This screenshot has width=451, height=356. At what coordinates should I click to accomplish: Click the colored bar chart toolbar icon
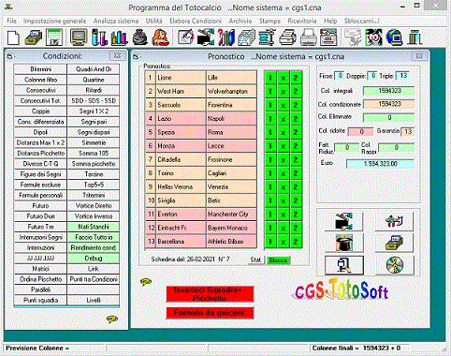pyautogui.click(x=119, y=37)
